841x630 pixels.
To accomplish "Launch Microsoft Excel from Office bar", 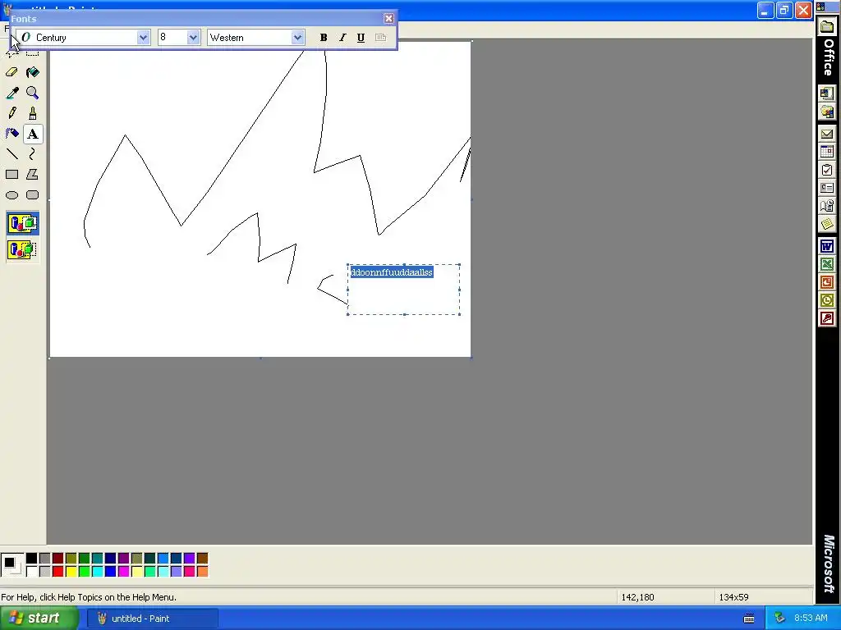I will click(x=827, y=265).
